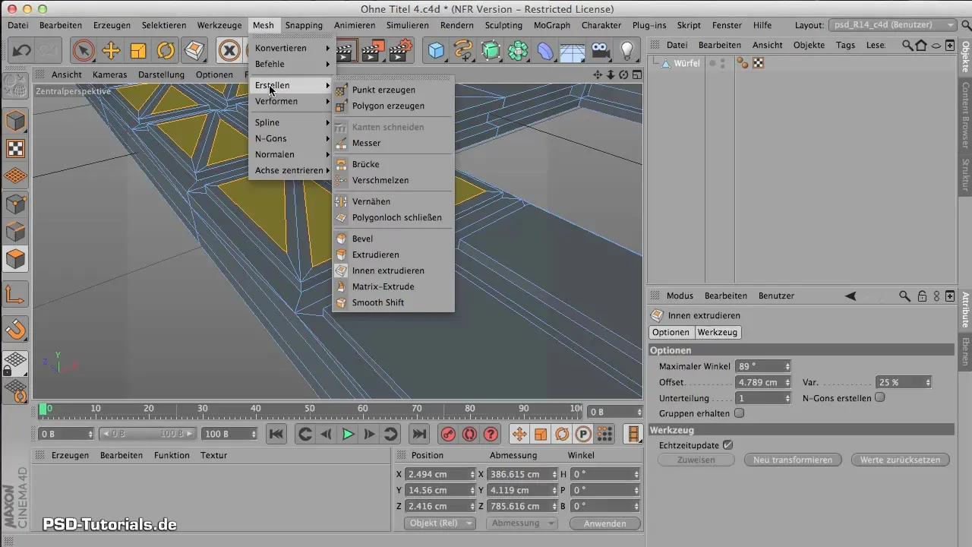972x547 pixels.
Task: Expand the Verformen submenu
Action: (x=292, y=101)
